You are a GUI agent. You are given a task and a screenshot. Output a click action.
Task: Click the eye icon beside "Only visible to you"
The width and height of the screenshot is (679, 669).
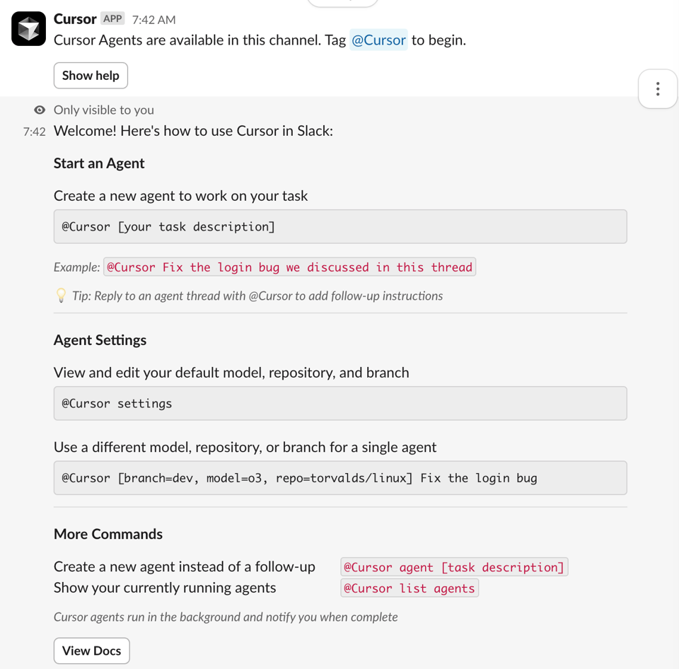click(x=40, y=110)
